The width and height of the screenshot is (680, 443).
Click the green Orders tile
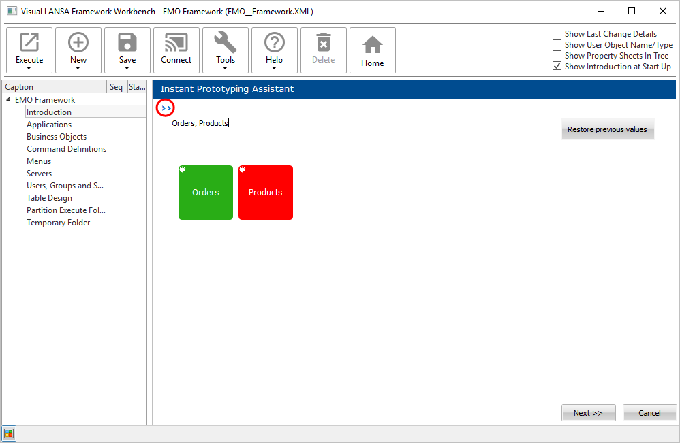click(x=206, y=193)
